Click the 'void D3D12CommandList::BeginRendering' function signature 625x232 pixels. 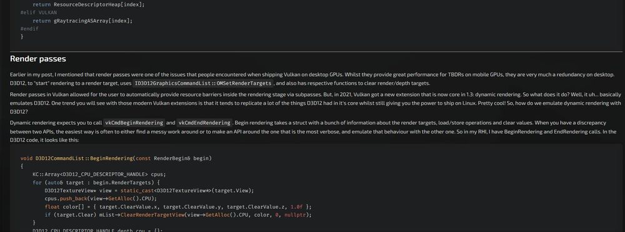point(116,158)
